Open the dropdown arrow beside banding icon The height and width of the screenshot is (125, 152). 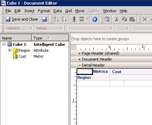coord(87,19)
